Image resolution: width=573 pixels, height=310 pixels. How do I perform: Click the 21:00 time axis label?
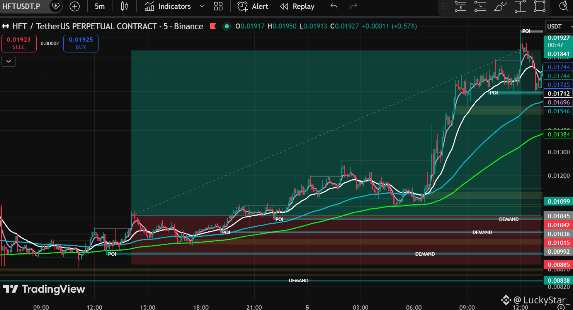tap(254, 307)
